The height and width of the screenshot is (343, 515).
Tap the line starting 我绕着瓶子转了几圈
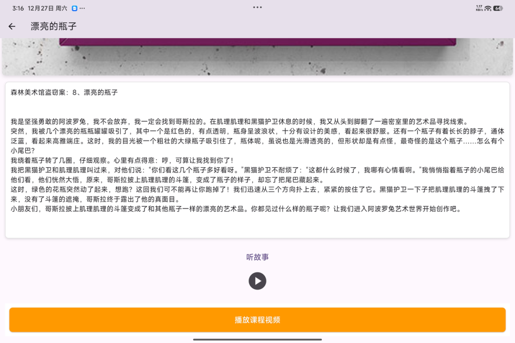[122, 160]
